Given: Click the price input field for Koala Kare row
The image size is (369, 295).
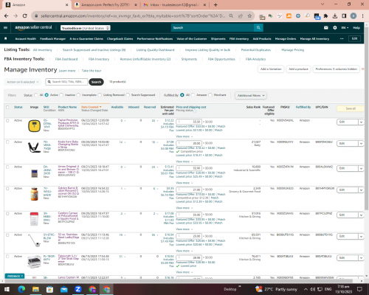Looking at the screenshot, I should [x=189, y=143].
